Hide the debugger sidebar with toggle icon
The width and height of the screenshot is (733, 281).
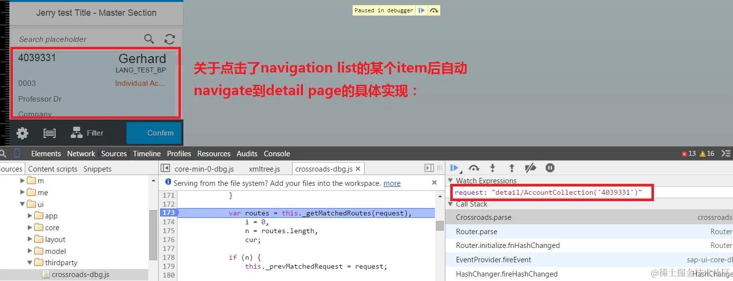pyautogui.click(x=429, y=168)
